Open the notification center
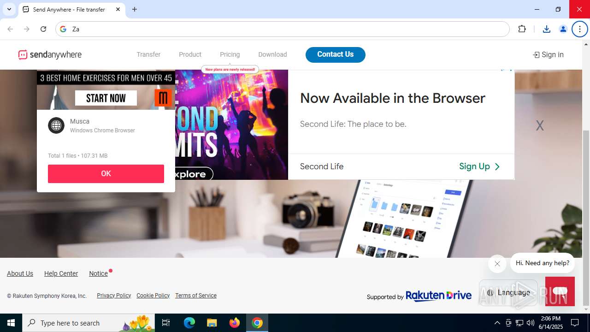 click(575, 323)
